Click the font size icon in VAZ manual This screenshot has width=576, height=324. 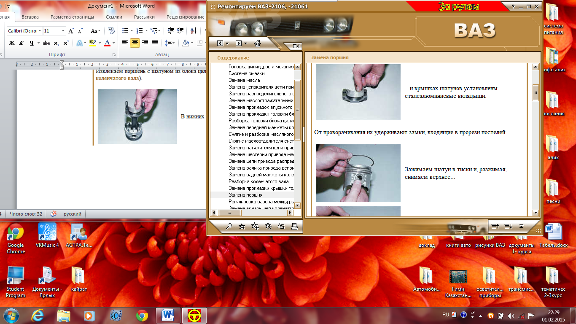click(281, 227)
